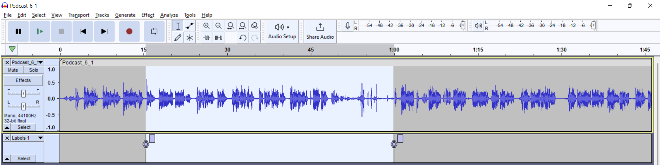Viewport: 660px width, 166px height.
Task: Click the second label's text box
Action: [x=400, y=139]
